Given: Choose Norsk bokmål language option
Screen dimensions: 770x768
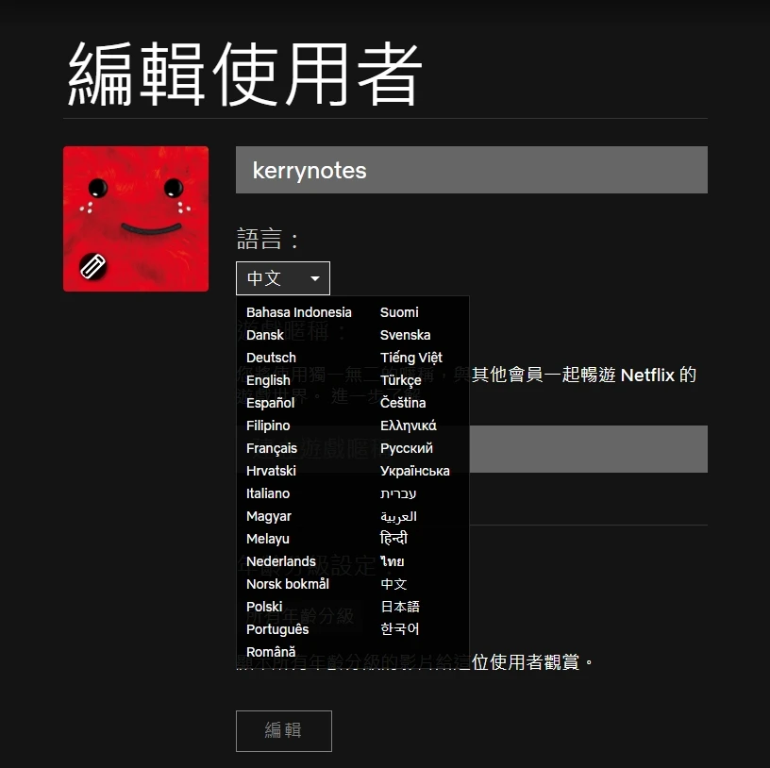Looking at the screenshot, I should tap(287, 584).
